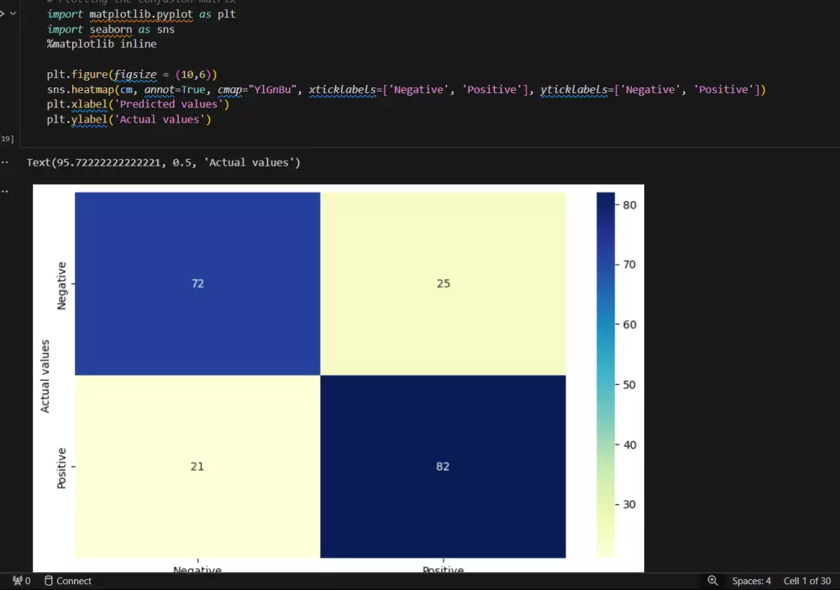Screen dimensions: 840x590
Task: Click the colorbar tick label 40
Action: 629,445
